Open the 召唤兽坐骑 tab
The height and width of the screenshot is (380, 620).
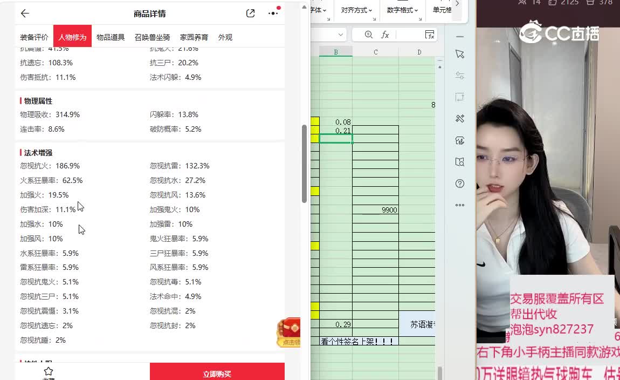click(x=152, y=37)
